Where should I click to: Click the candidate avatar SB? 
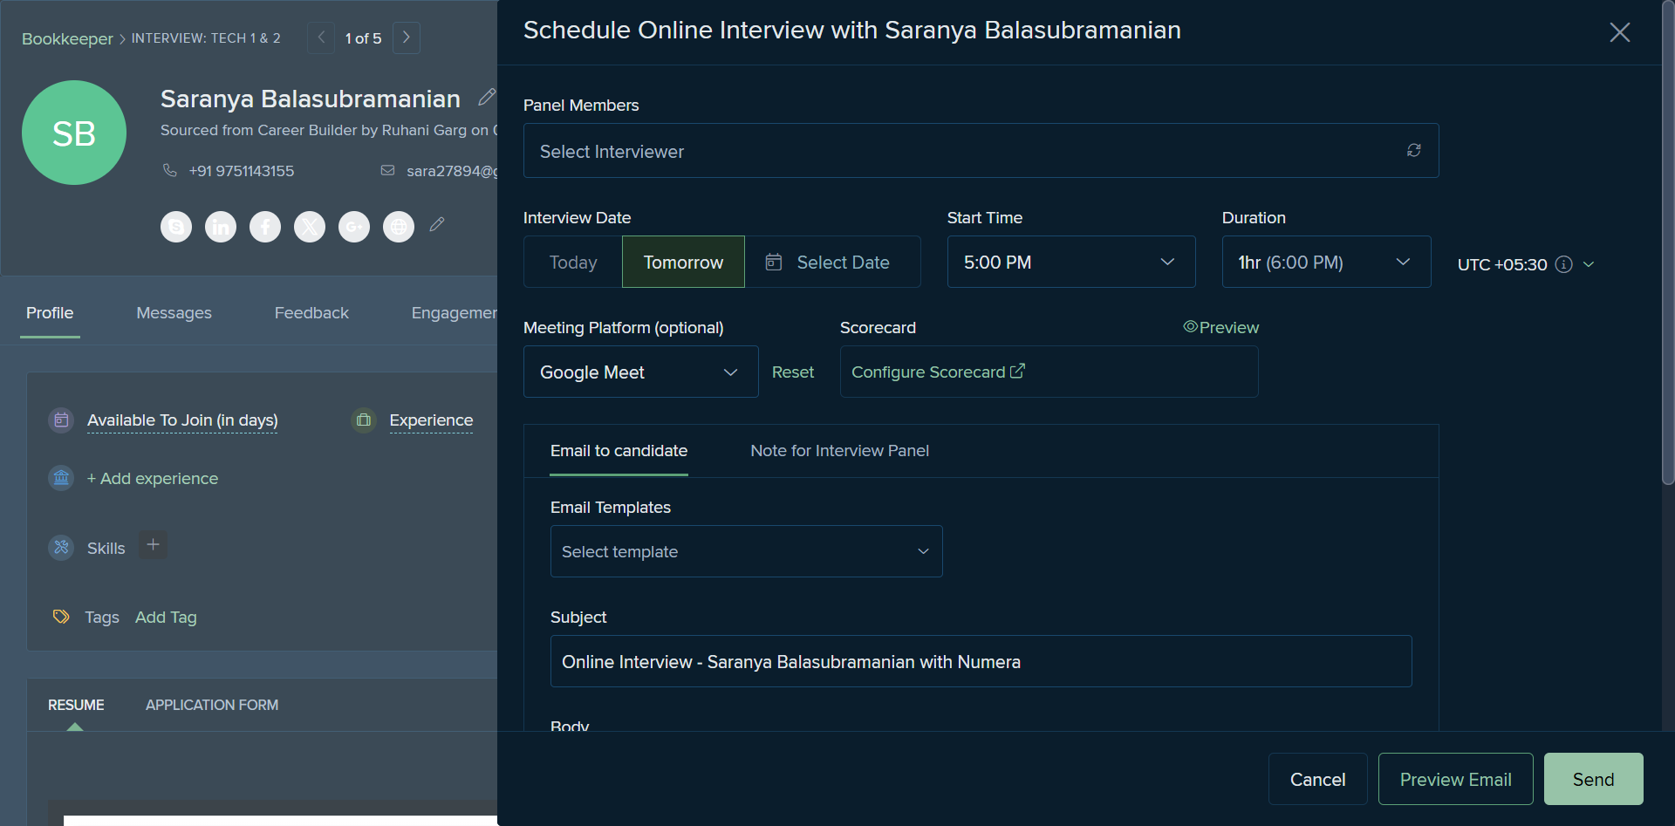[74, 133]
